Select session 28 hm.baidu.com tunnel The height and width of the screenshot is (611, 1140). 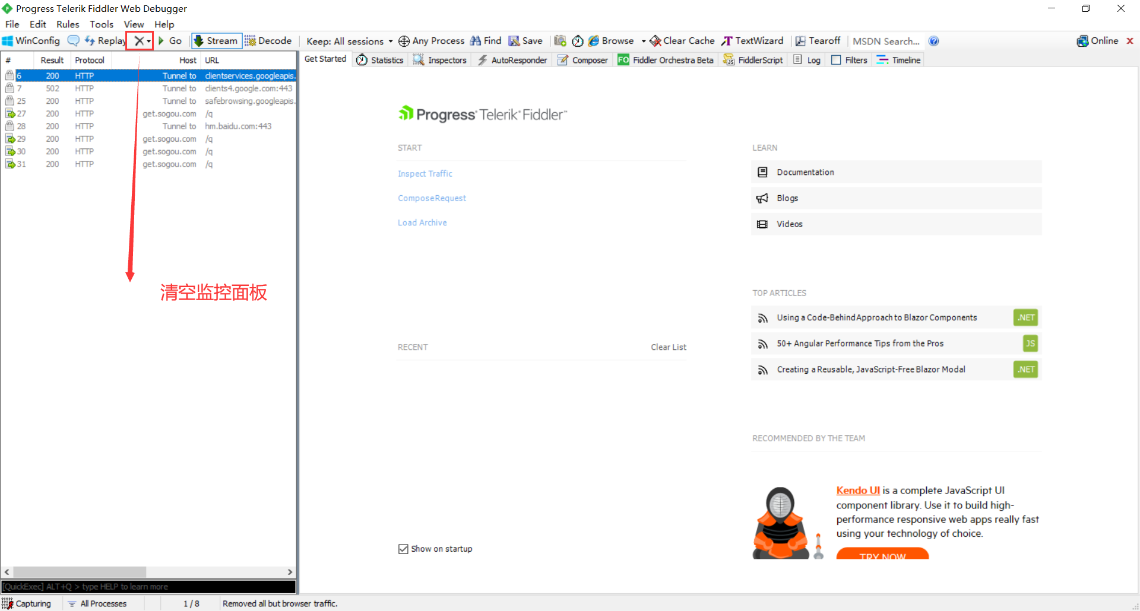pos(148,126)
